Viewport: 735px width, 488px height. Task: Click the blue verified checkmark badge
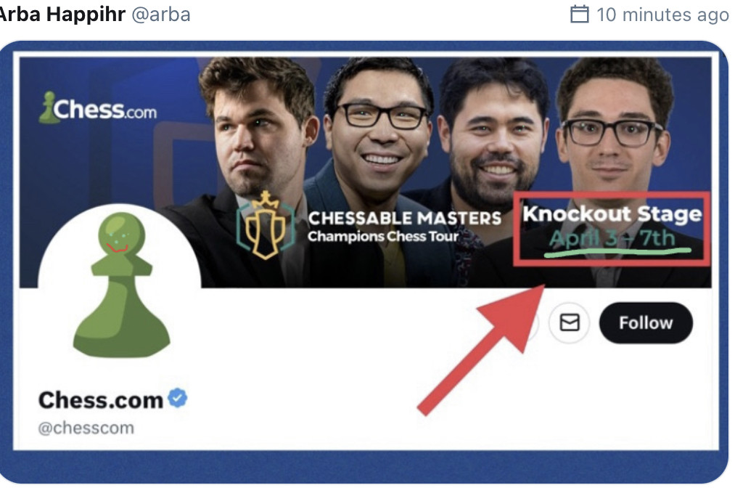[178, 398]
